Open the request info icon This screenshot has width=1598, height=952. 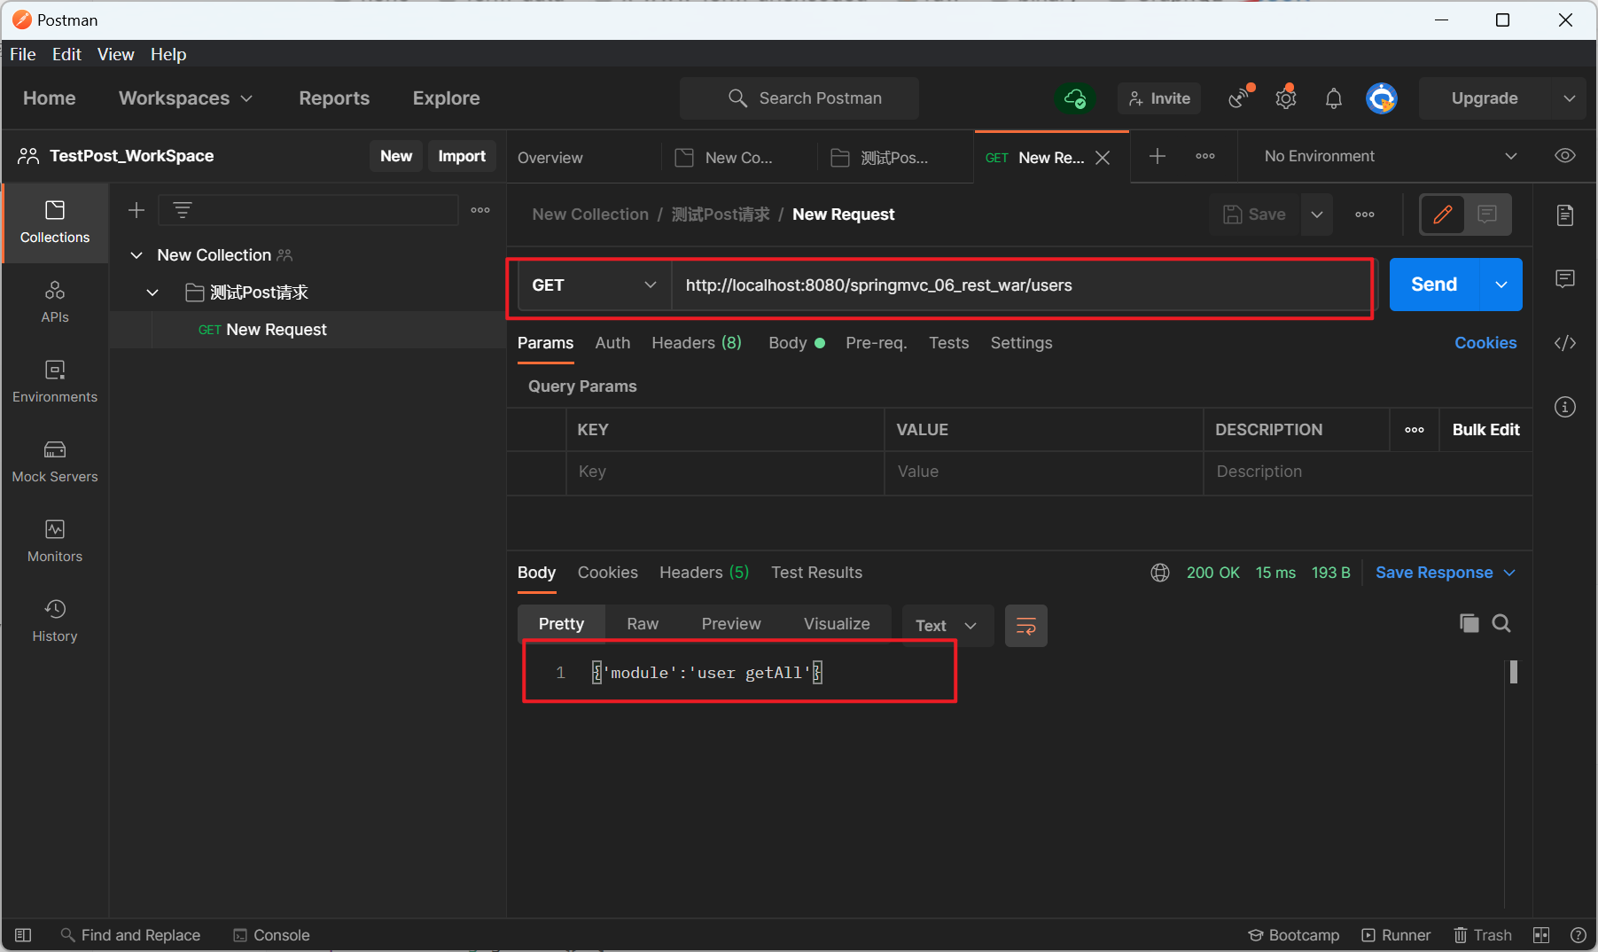(1565, 407)
